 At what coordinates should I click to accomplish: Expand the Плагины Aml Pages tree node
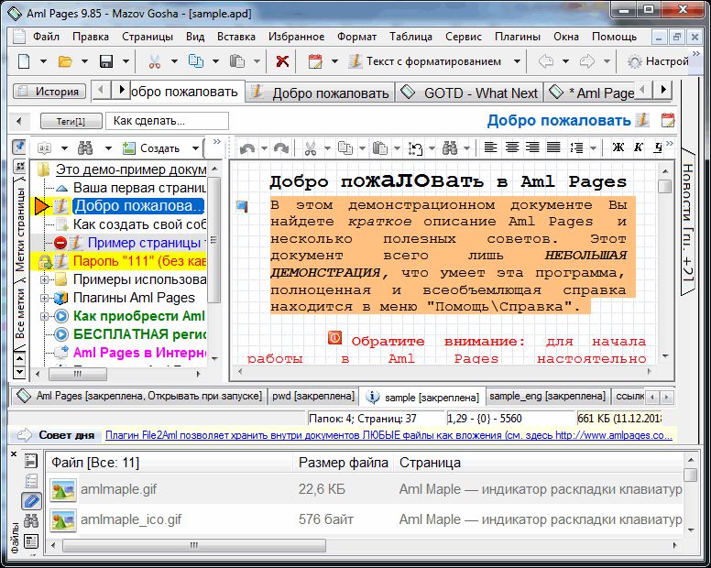coord(44,298)
